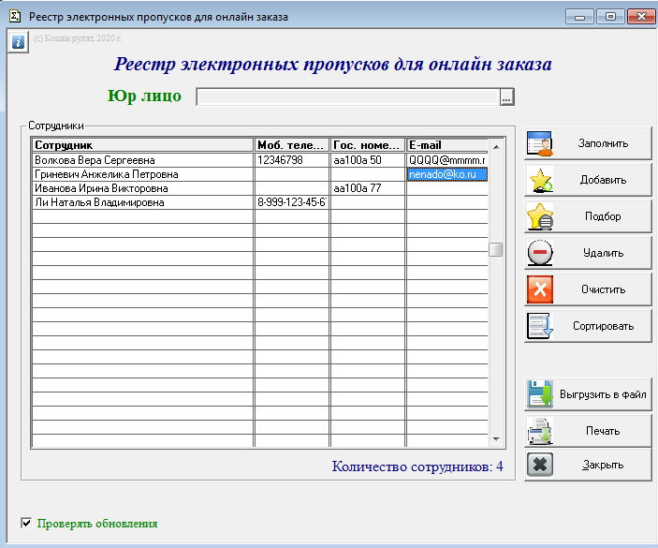The height and width of the screenshot is (548, 658).
Task: Toggle Проверять обновления checkbox
Action: coord(26,523)
